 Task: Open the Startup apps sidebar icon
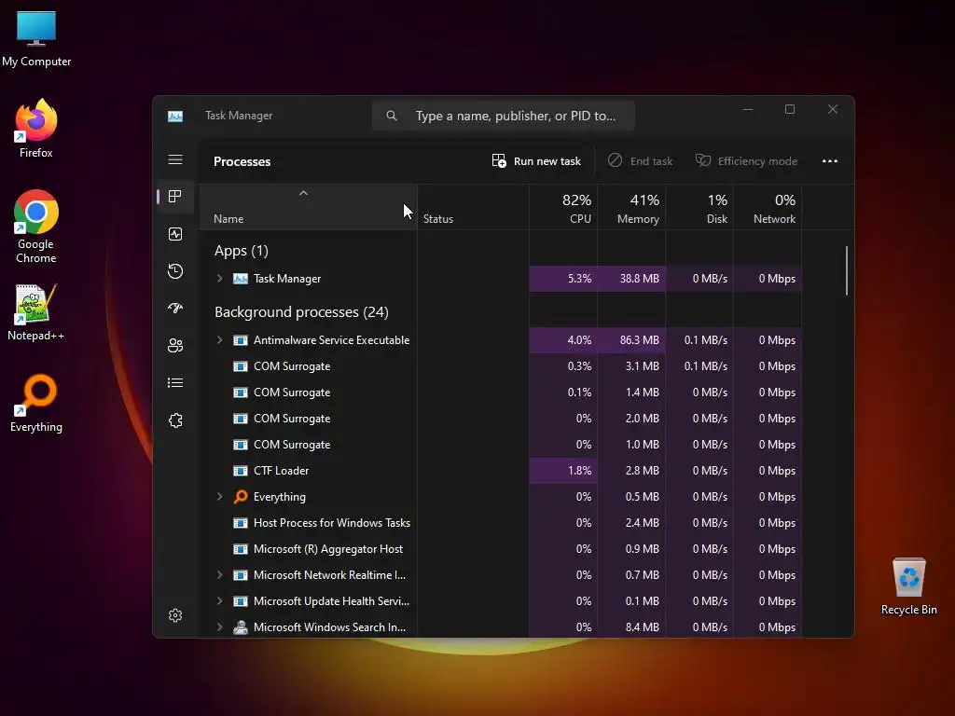[175, 308]
